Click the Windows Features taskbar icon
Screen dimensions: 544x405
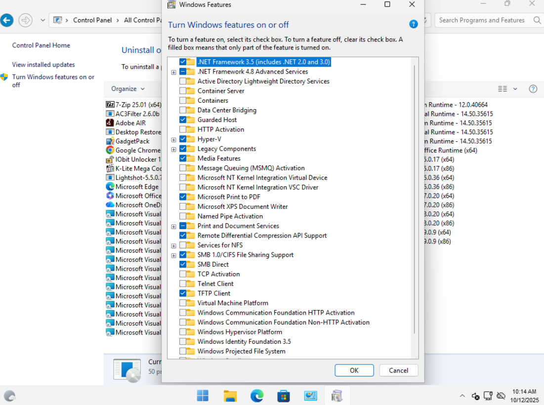(337, 396)
